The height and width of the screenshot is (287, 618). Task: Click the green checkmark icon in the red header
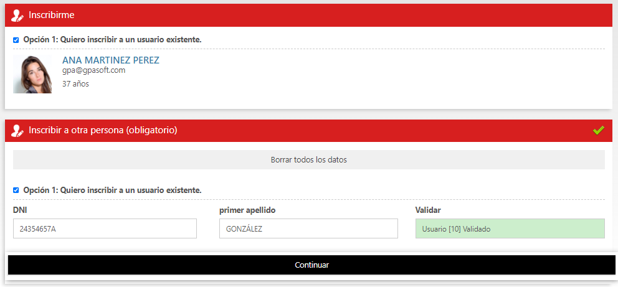(x=598, y=130)
